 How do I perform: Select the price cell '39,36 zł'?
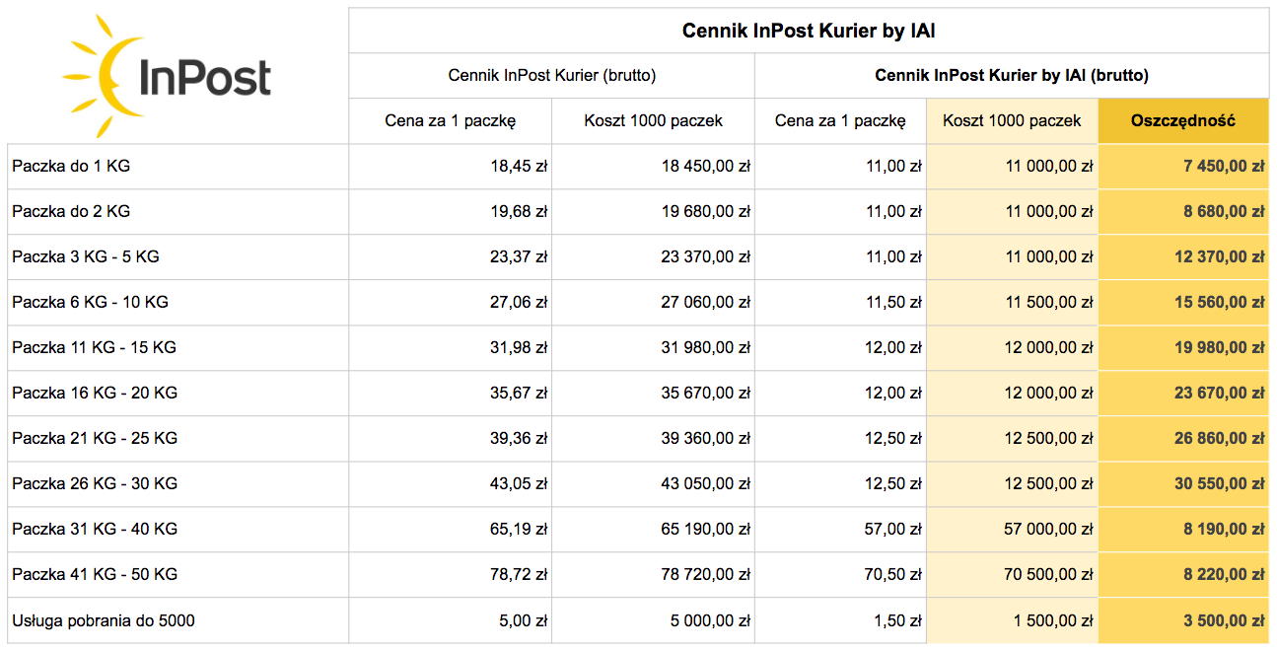tap(451, 439)
